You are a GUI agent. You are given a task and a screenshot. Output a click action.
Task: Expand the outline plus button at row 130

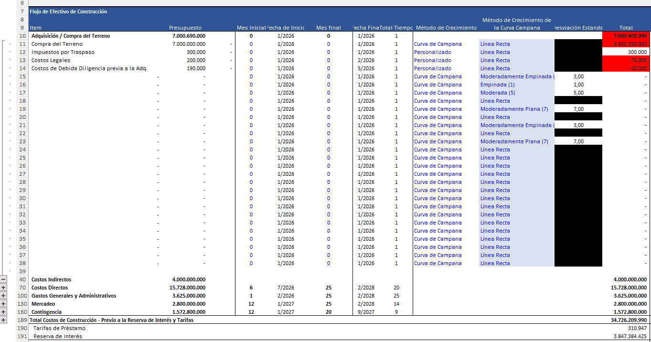3,304
